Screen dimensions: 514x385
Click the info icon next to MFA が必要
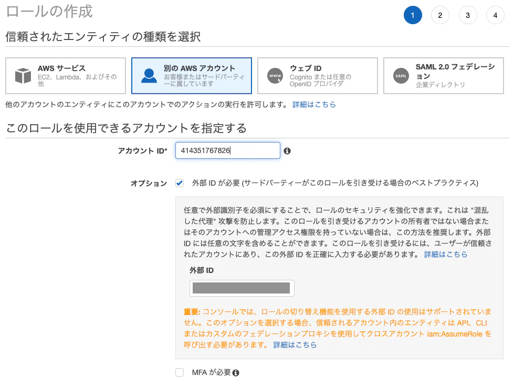pos(236,373)
